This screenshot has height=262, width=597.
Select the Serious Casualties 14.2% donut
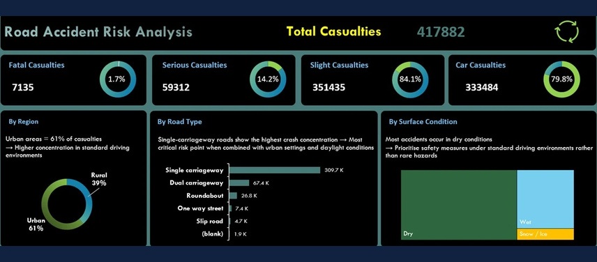click(x=268, y=79)
